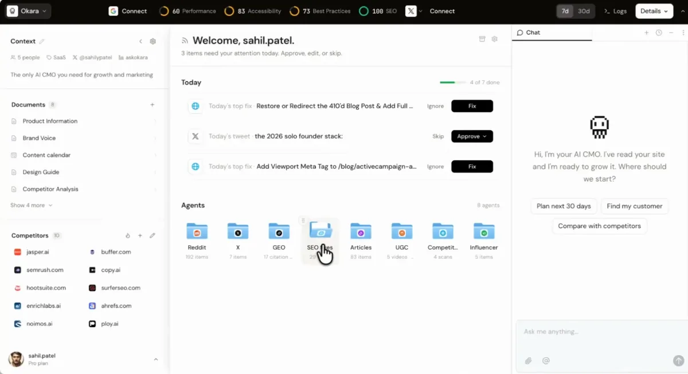Screen dimensions: 688x374
Task: Click Plan next 30 days suggestion
Action: (x=564, y=206)
